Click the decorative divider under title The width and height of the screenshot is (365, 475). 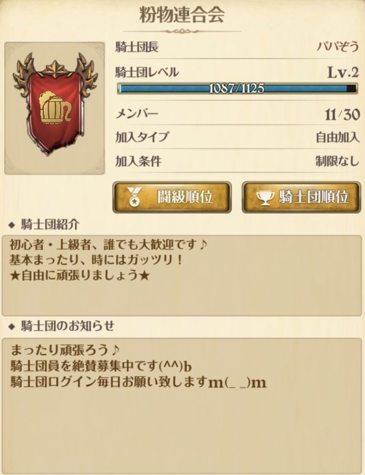click(x=182, y=31)
